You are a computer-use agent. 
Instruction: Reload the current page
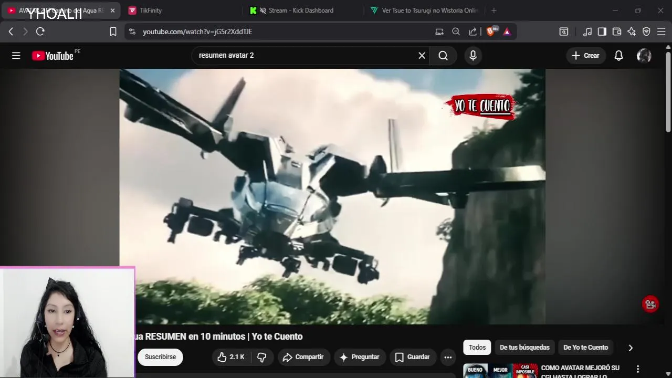click(40, 31)
